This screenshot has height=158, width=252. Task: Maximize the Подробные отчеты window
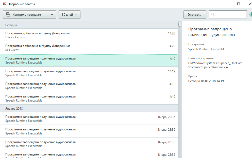pos(239,4)
